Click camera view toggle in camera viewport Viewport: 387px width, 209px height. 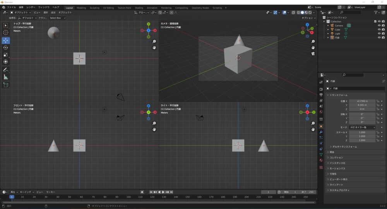tap(313, 53)
